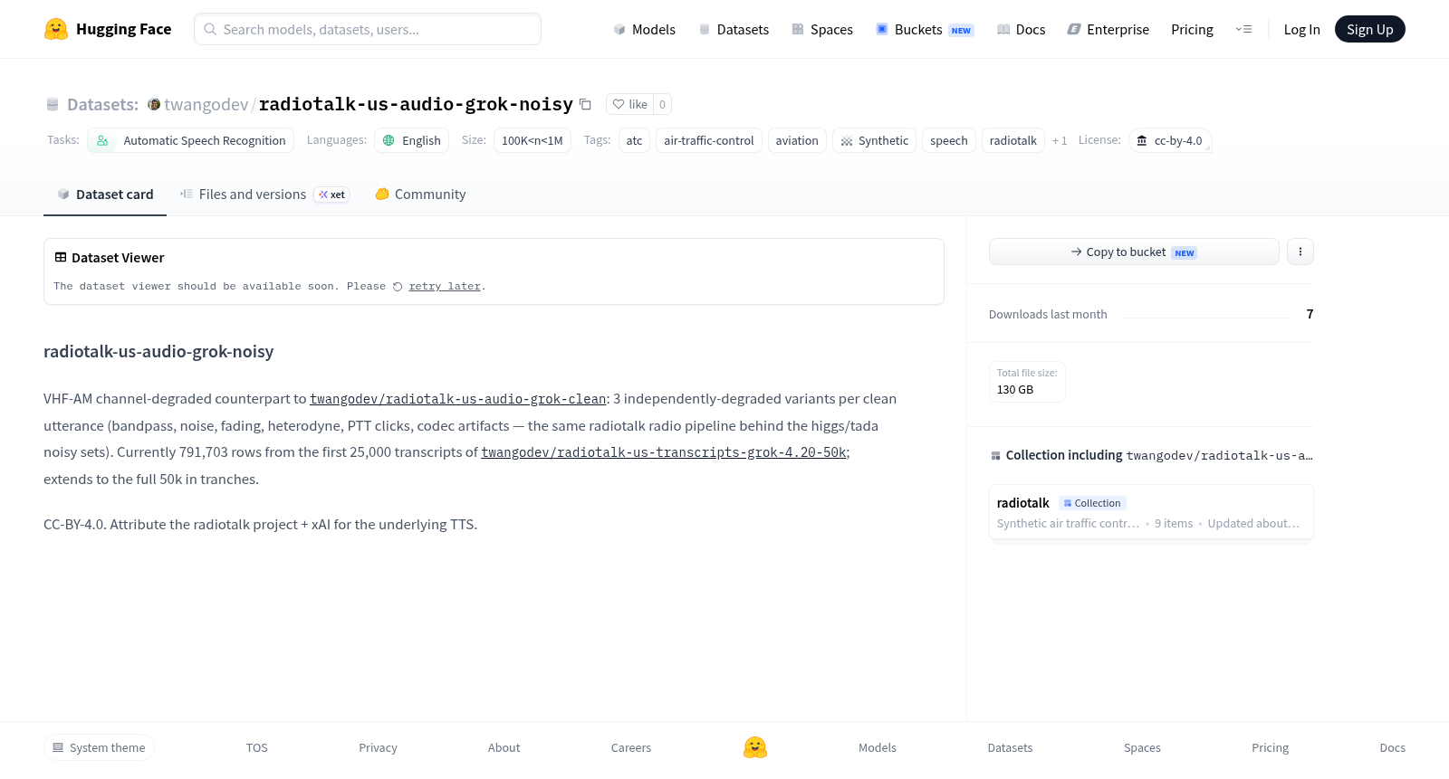The width and height of the screenshot is (1449, 779).
Task: Open the Careers footer link
Action: (631, 747)
